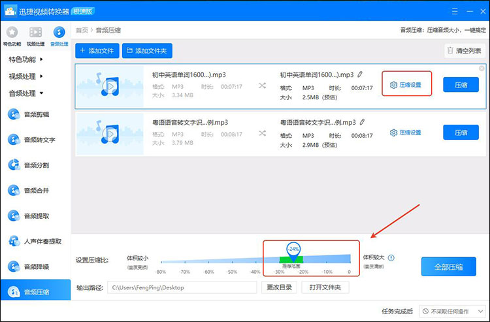Select 音频合并 audio merge tool
Screen dimensions: 490x322
click(x=36, y=190)
